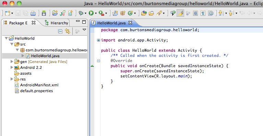Click the Save All toolbar icon
This screenshot has width=263, height=136.
pyautogui.click(x=25, y=13)
